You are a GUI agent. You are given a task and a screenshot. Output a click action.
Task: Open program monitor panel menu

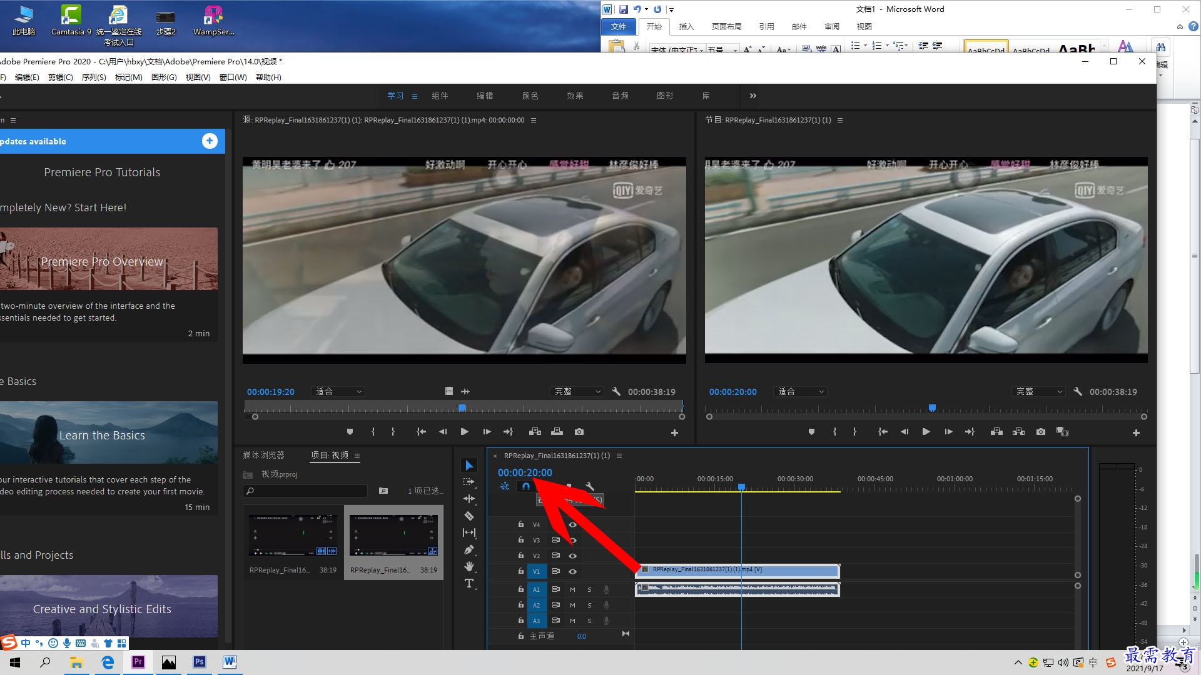pyautogui.click(x=840, y=120)
